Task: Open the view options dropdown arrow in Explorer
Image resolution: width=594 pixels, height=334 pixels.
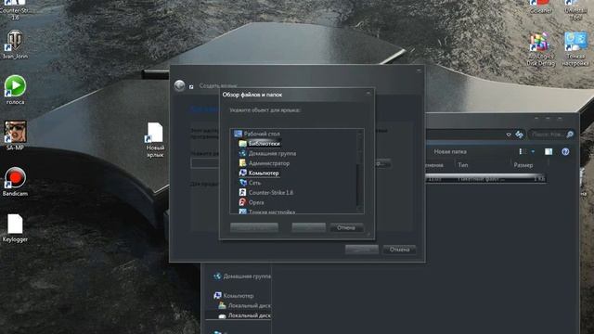Action: point(533,151)
